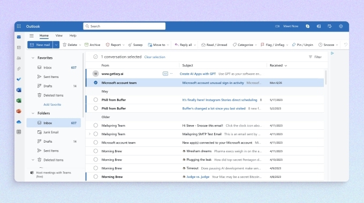Select the Timeout Morning Brew email
This screenshot has height=203, width=364.
pos(96,168)
